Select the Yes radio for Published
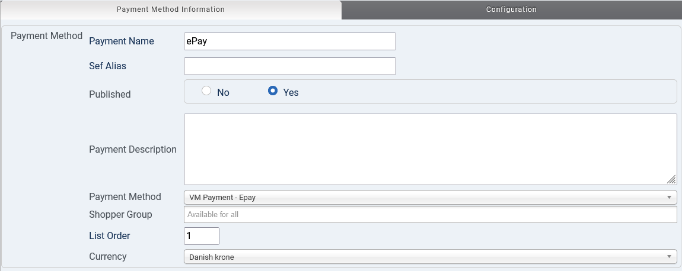Screen dimensions: 682x271 click(273, 91)
